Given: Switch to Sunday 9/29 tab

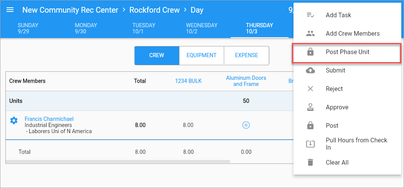Looking at the screenshot, I should [x=28, y=28].
